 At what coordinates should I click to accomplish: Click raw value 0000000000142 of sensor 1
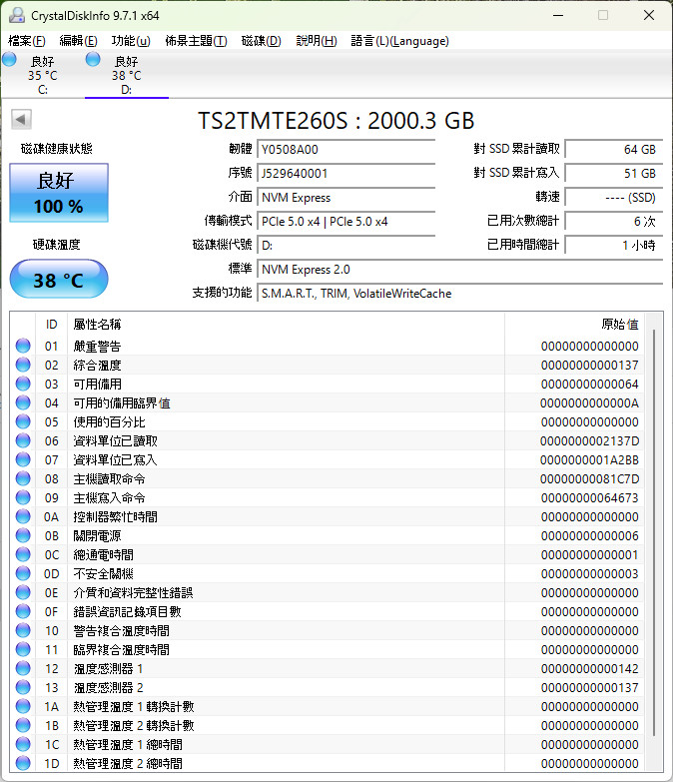click(x=590, y=669)
